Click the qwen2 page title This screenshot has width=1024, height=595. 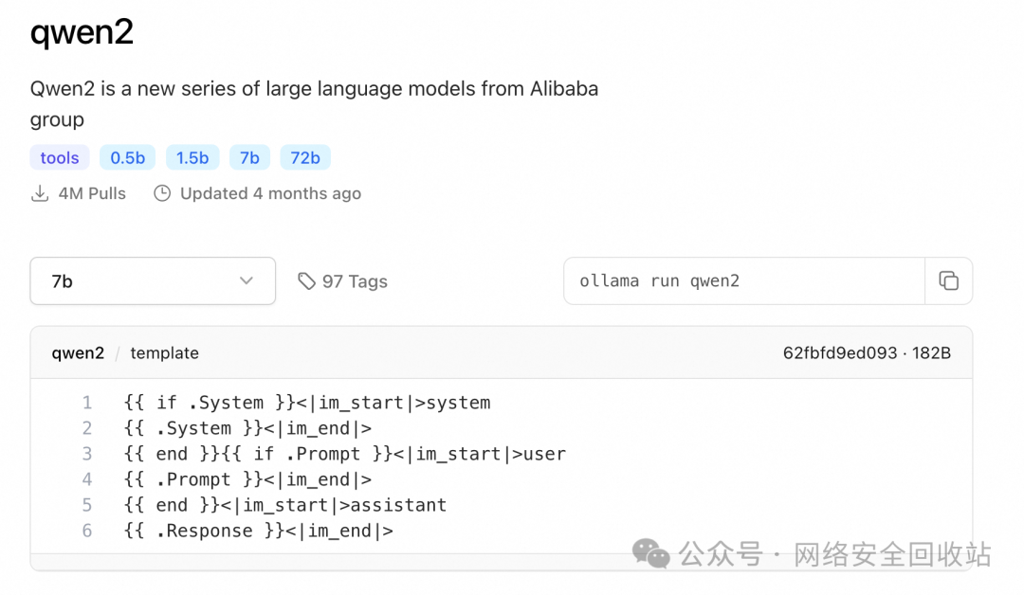82,32
